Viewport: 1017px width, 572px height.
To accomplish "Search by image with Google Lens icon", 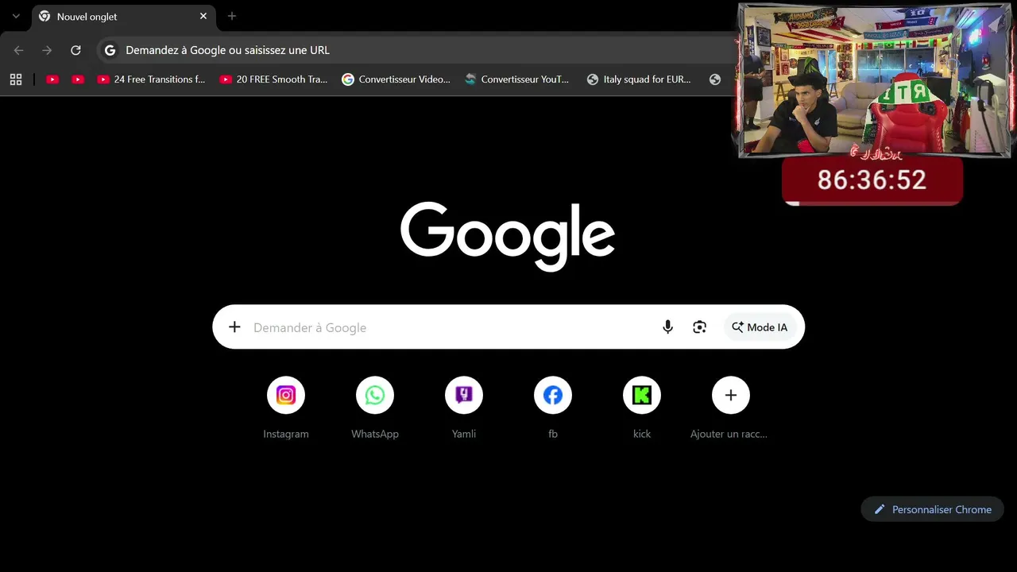I will coord(699,327).
